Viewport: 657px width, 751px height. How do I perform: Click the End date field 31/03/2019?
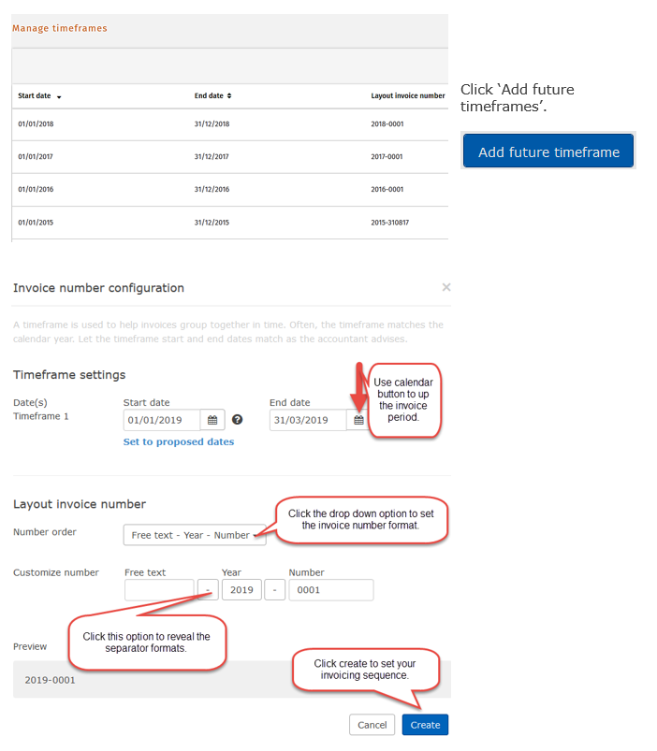point(308,420)
